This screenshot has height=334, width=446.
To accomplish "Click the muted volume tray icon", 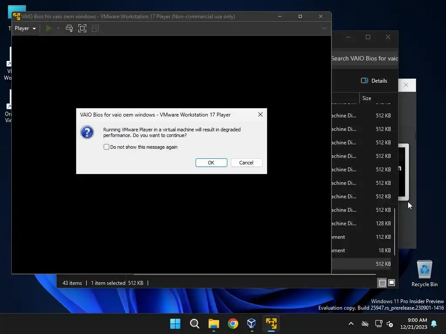I will click(390, 324).
